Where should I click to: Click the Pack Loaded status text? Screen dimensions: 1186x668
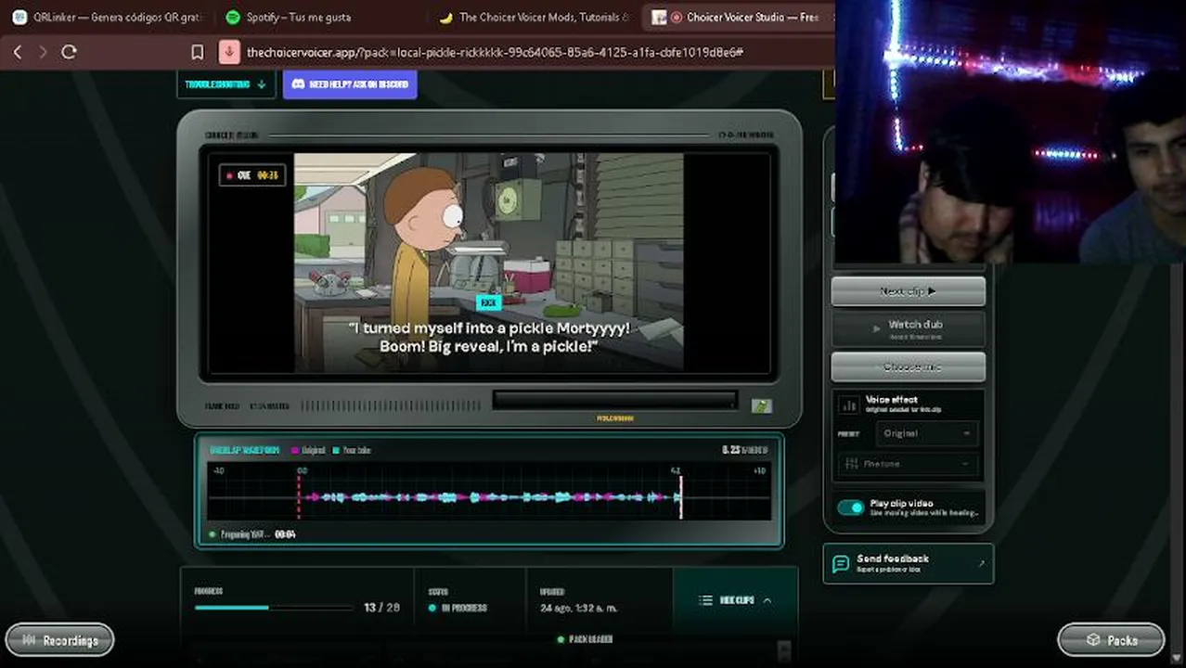tap(590, 639)
